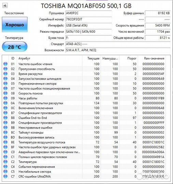Select the Таймаут команды attribute name

tap(31, 133)
